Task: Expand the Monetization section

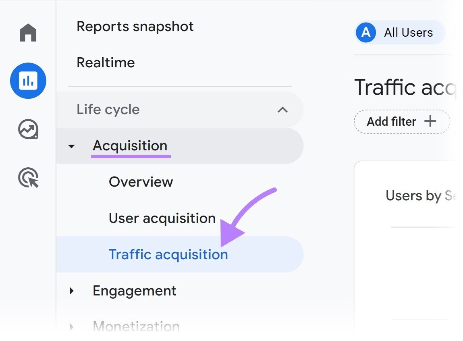Action: pyautogui.click(x=72, y=326)
